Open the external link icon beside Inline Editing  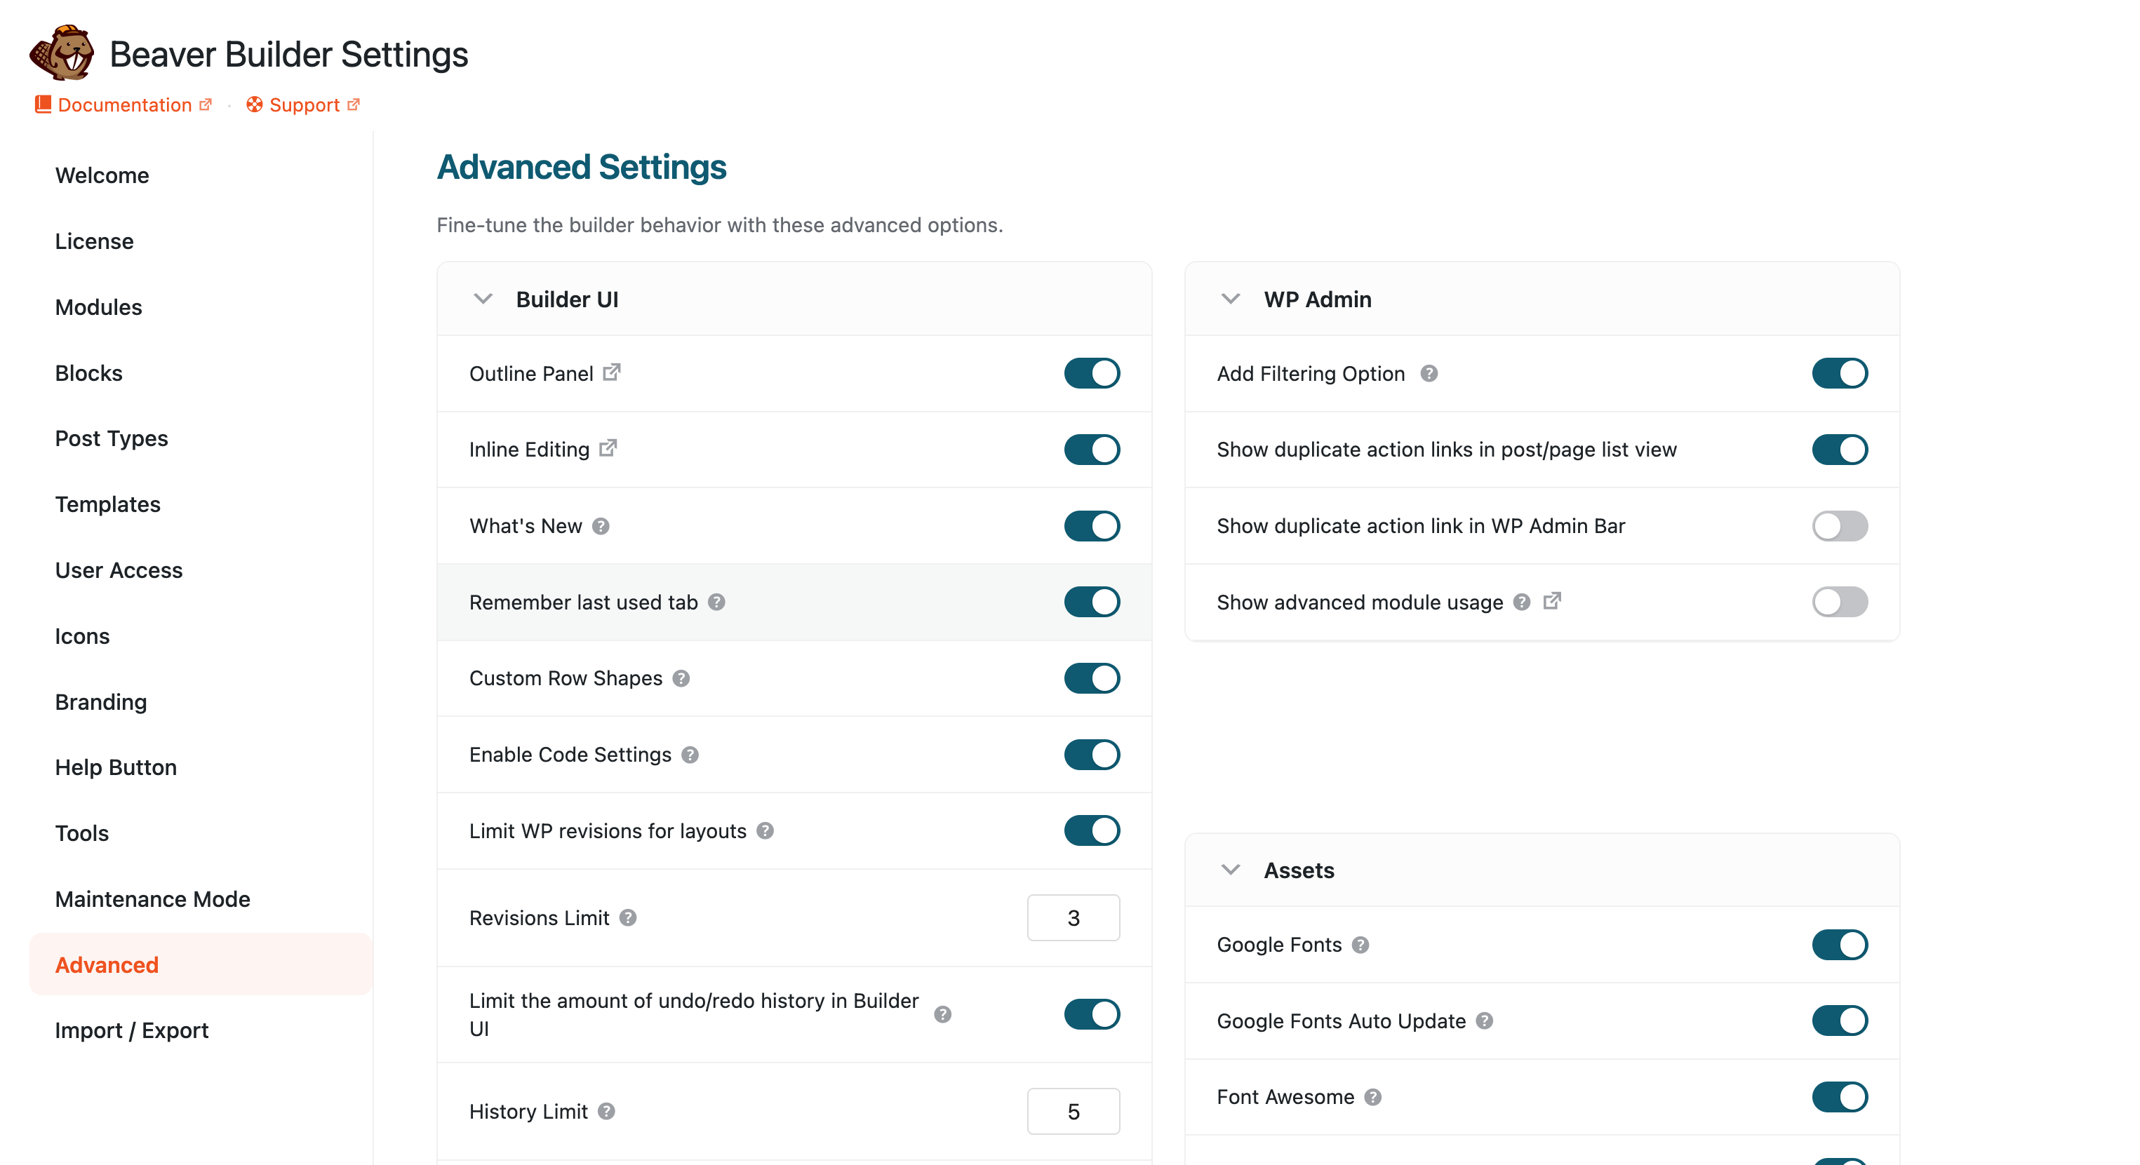(608, 448)
